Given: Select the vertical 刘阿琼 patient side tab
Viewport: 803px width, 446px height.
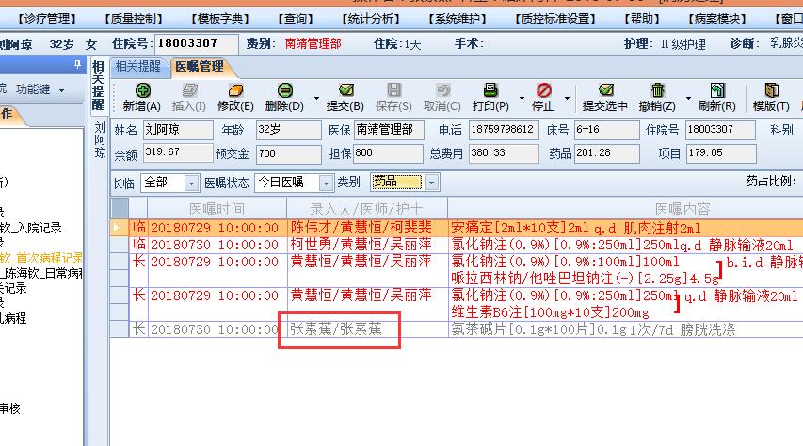Looking at the screenshot, I should [100, 140].
